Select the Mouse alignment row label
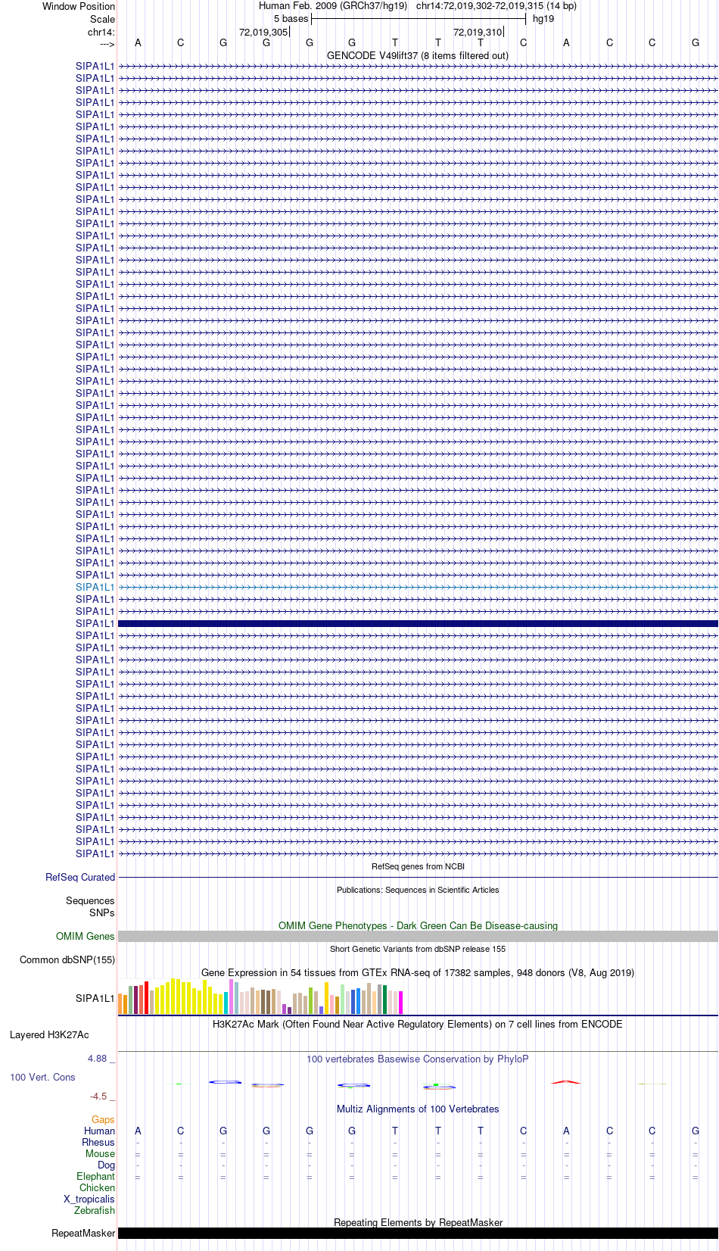Image resolution: width=719 pixels, height=1251 pixels. (101, 1153)
